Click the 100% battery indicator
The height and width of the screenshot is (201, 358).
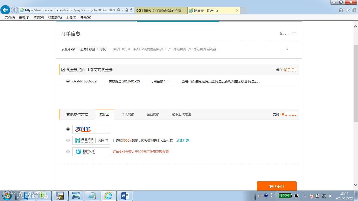pos(285,196)
